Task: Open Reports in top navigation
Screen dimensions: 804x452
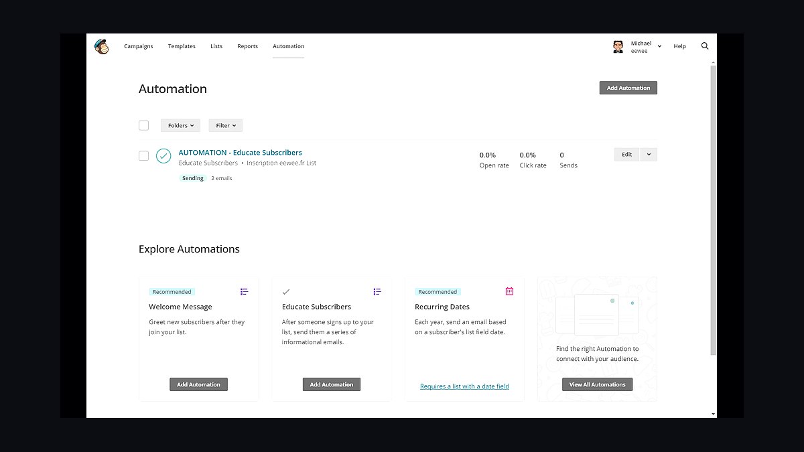Action: pyautogui.click(x=247, y=46)
